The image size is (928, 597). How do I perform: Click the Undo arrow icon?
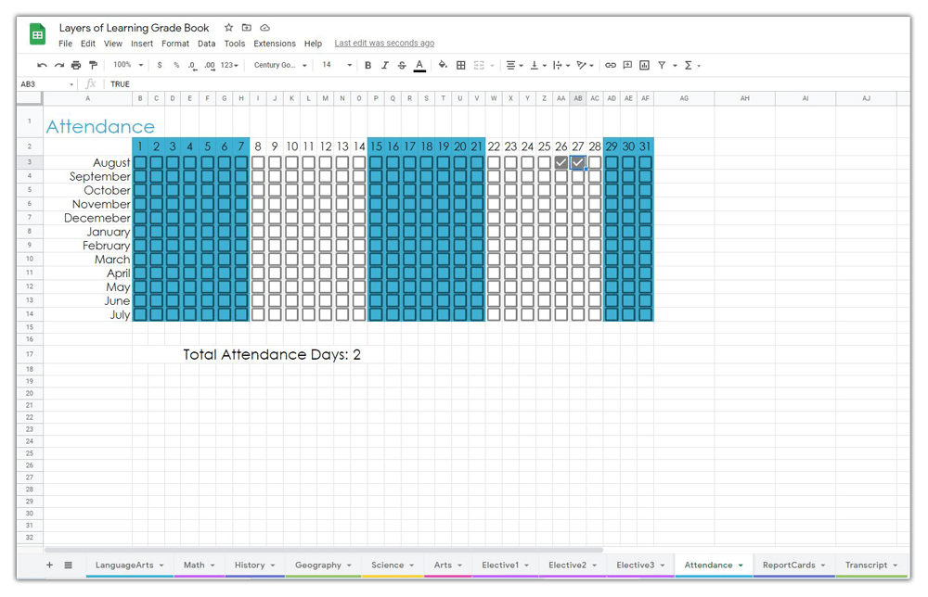pyautogui.click(x=42, y=65)
